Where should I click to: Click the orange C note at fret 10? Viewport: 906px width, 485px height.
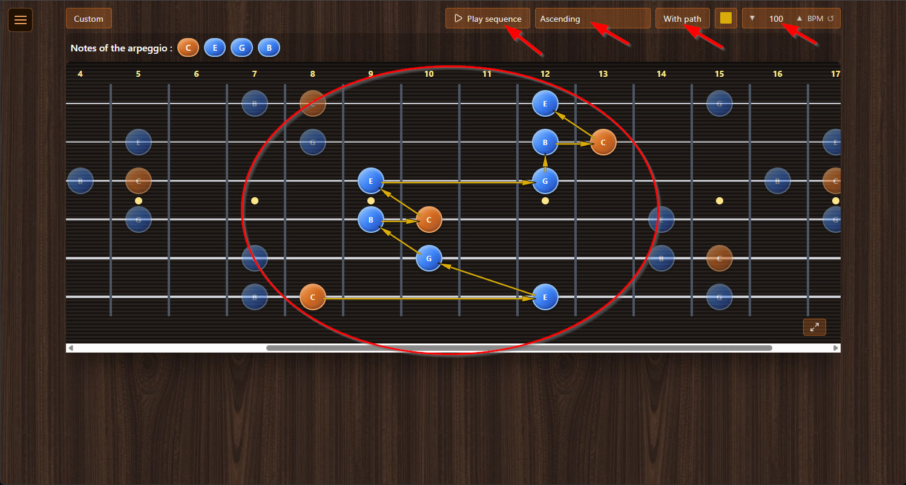[429, 220]
